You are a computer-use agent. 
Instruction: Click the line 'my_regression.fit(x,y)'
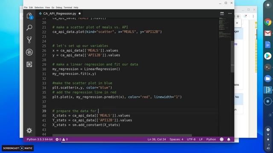click(x=74, y=74)
